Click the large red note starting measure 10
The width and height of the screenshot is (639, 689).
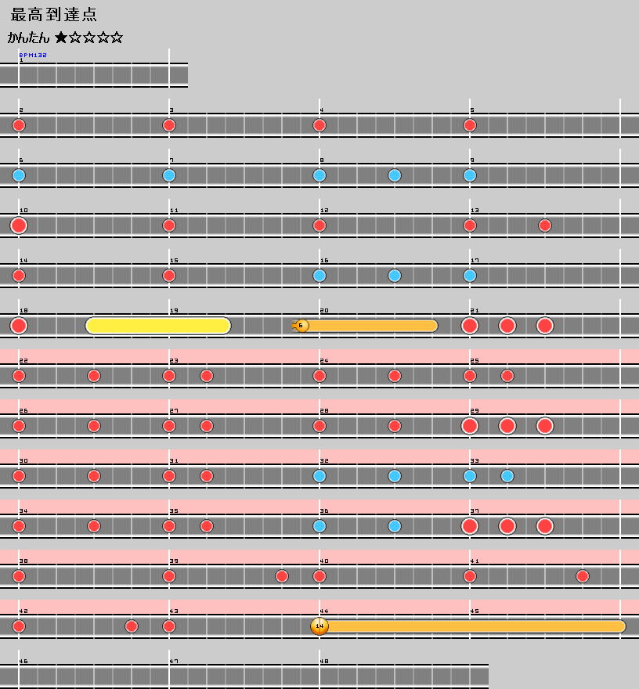19,225
